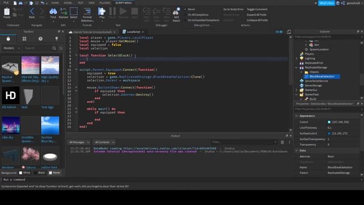
Task: Fold the SelectBlock function at line 6
Action: click(x=76, y=55)
